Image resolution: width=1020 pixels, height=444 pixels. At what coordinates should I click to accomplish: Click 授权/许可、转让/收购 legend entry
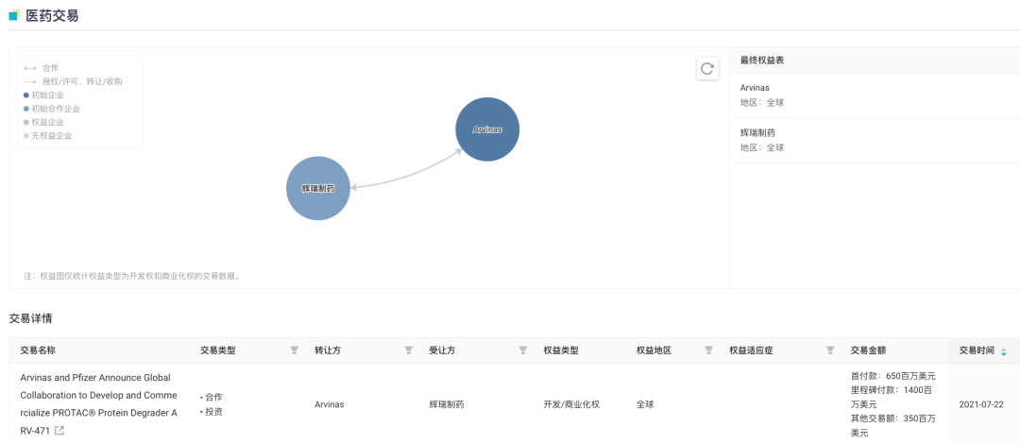pos(73,81)
